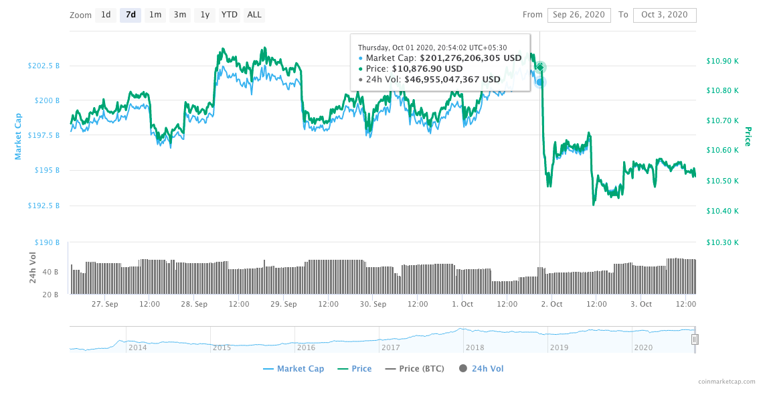Click the 3. Oct date label

pos(641,304)
